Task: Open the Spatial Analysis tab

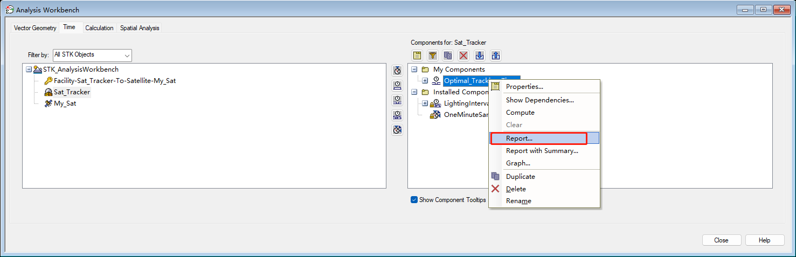Action: click(x=140, y=28)
